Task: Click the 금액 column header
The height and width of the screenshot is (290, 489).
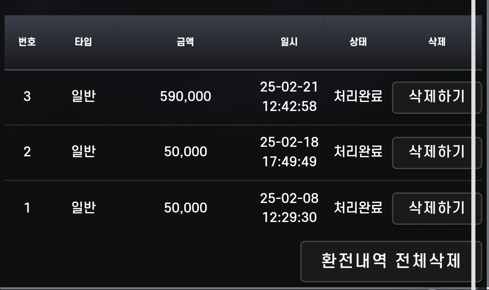Action: coord(185,42)
